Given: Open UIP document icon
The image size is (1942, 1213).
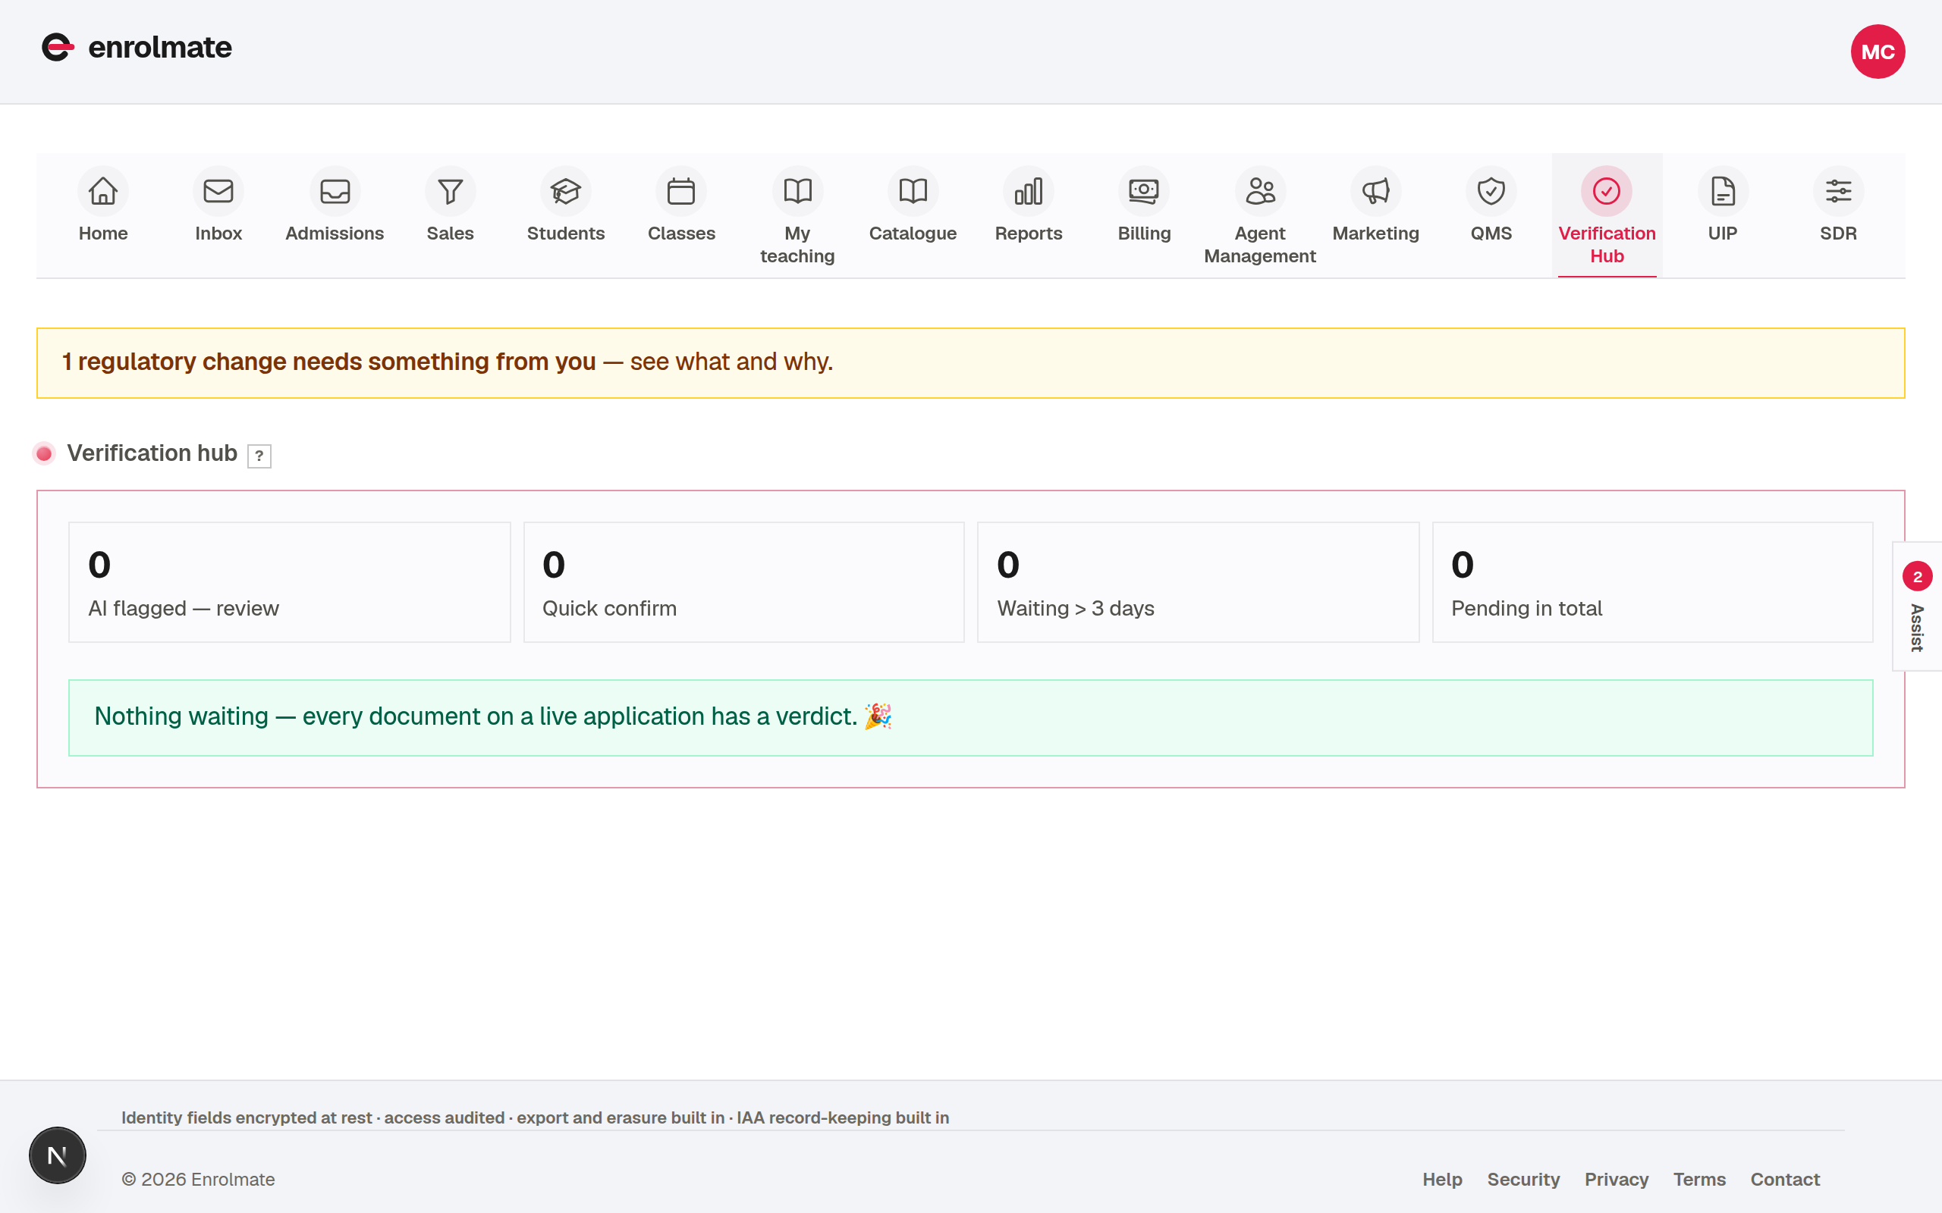Looking at the screenshot, I should click(x=1723, y=191).
